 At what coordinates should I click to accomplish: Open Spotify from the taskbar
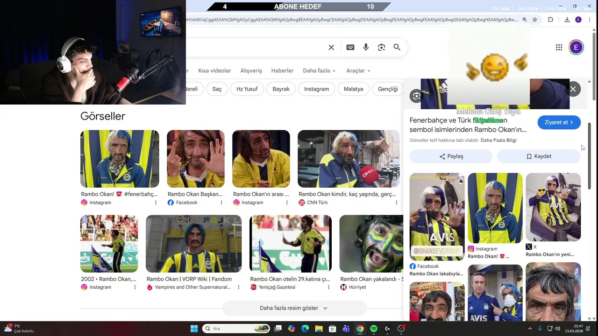pos(374,329)
